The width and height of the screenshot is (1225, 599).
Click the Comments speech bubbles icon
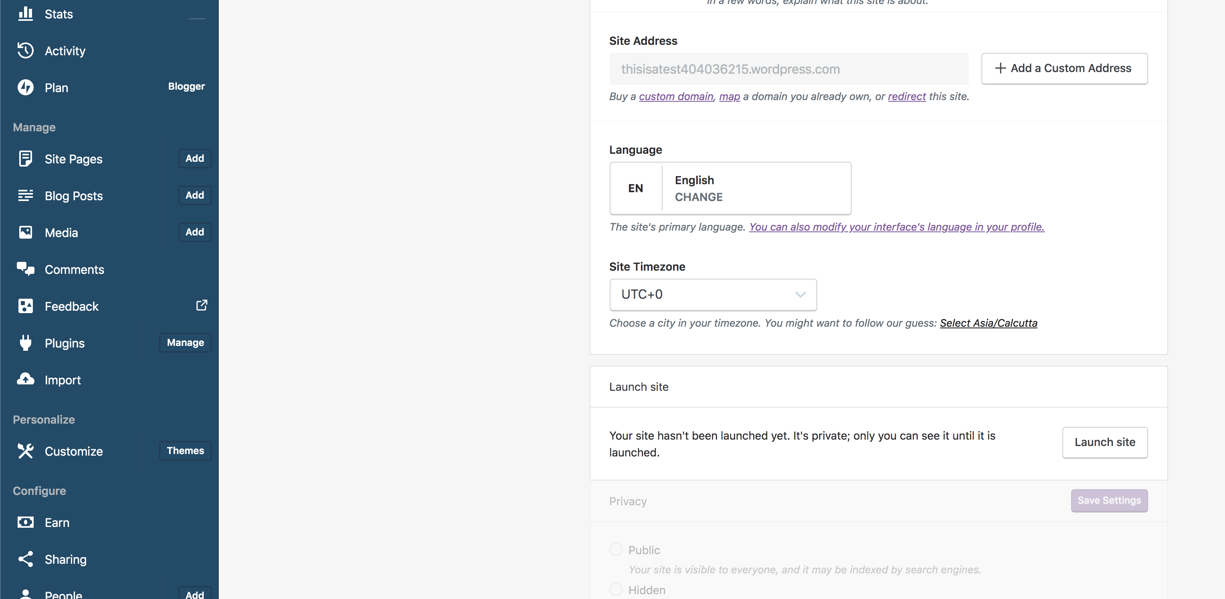pos(25,269)
